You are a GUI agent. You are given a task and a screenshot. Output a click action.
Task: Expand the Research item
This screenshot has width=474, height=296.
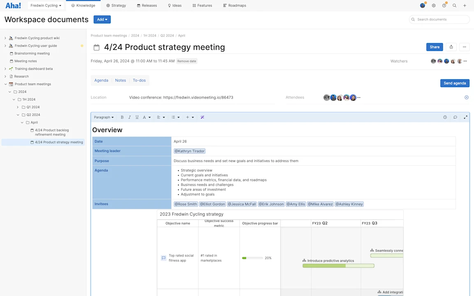(5, 76)
